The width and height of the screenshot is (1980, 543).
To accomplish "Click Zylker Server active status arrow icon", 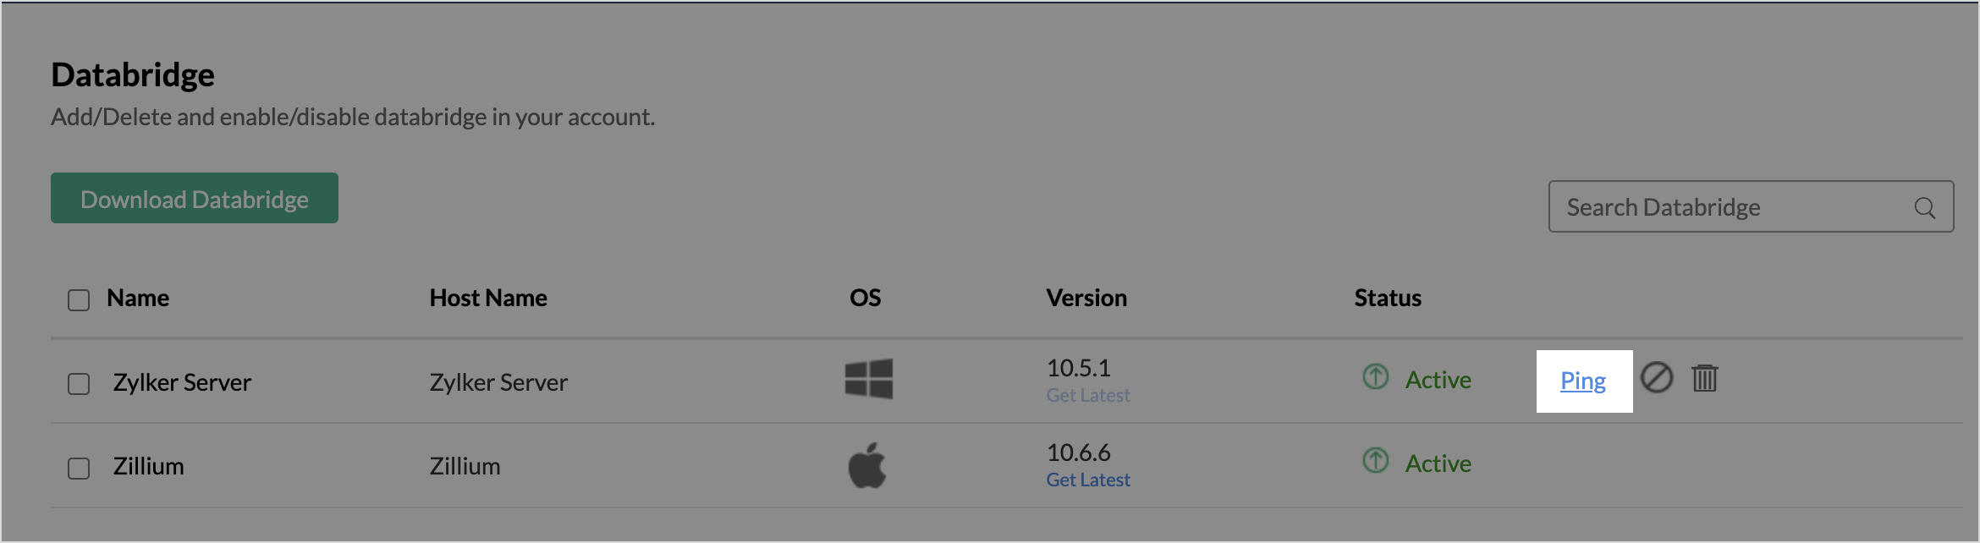I will pos(1376,376).
